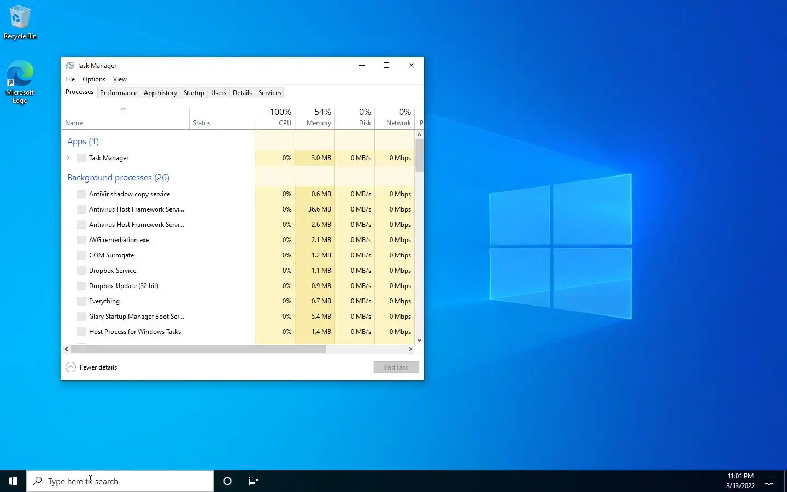
Task: Click the sort arrow above Name column
Action: click(x=124, y=109)
